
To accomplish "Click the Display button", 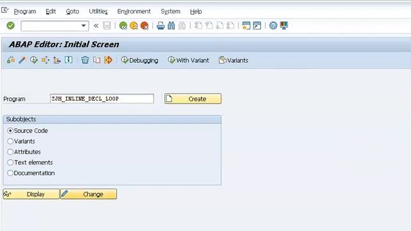I will pyautogui.click(x=31, y=194).
